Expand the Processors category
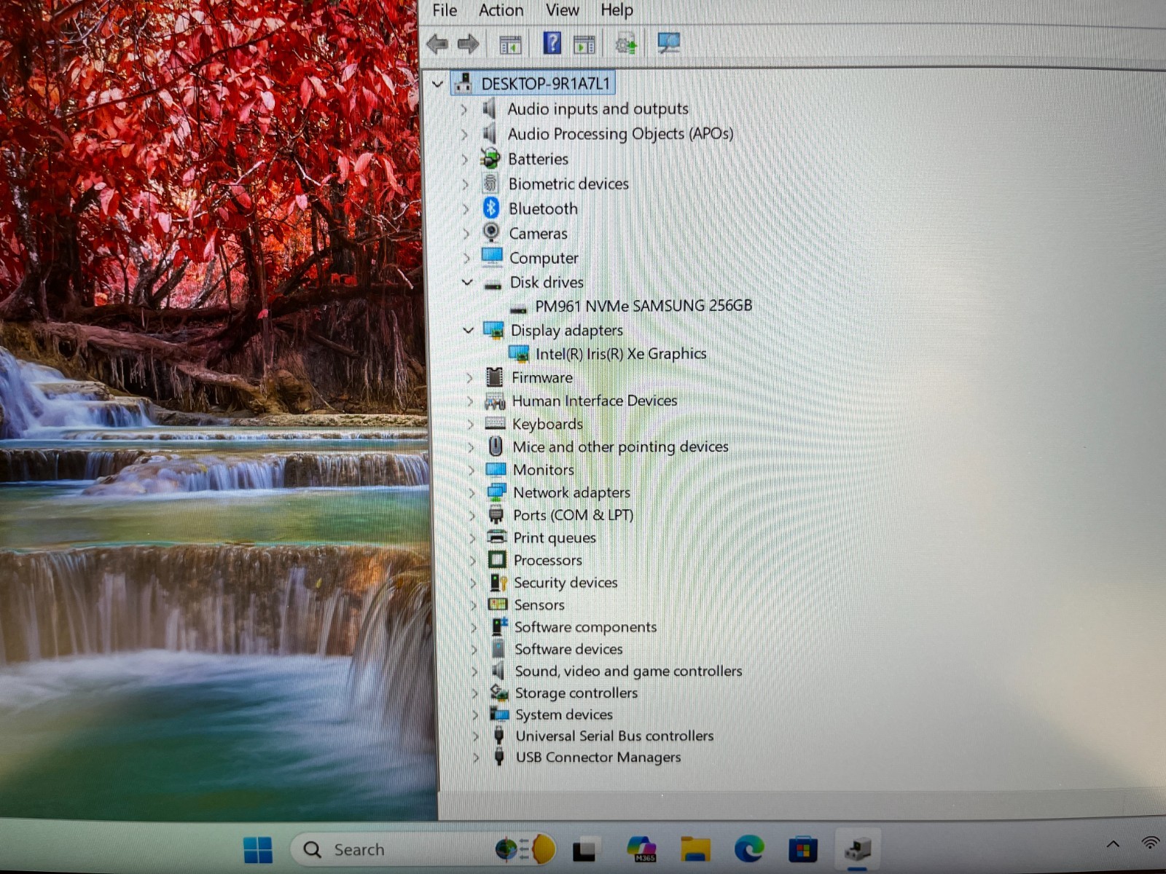The width and height of the screenshot is (1166, 874). point(472,560)
